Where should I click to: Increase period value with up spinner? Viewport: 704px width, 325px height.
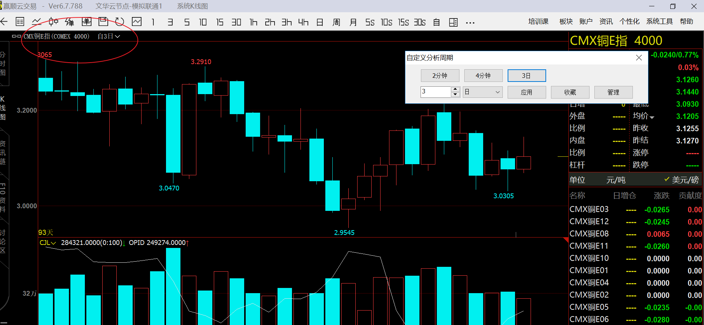point(455,89)
